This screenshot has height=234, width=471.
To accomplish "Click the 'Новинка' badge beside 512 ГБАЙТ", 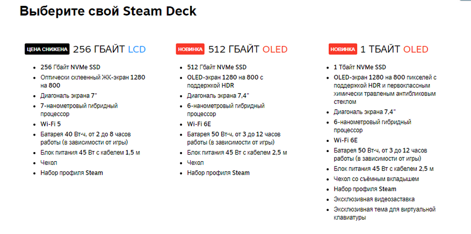I will pos(190,50).
